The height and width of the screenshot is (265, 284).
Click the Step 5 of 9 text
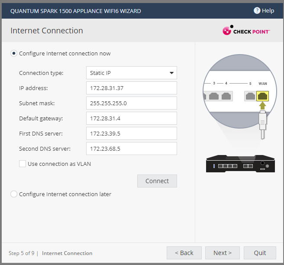(x=21, y=253)
